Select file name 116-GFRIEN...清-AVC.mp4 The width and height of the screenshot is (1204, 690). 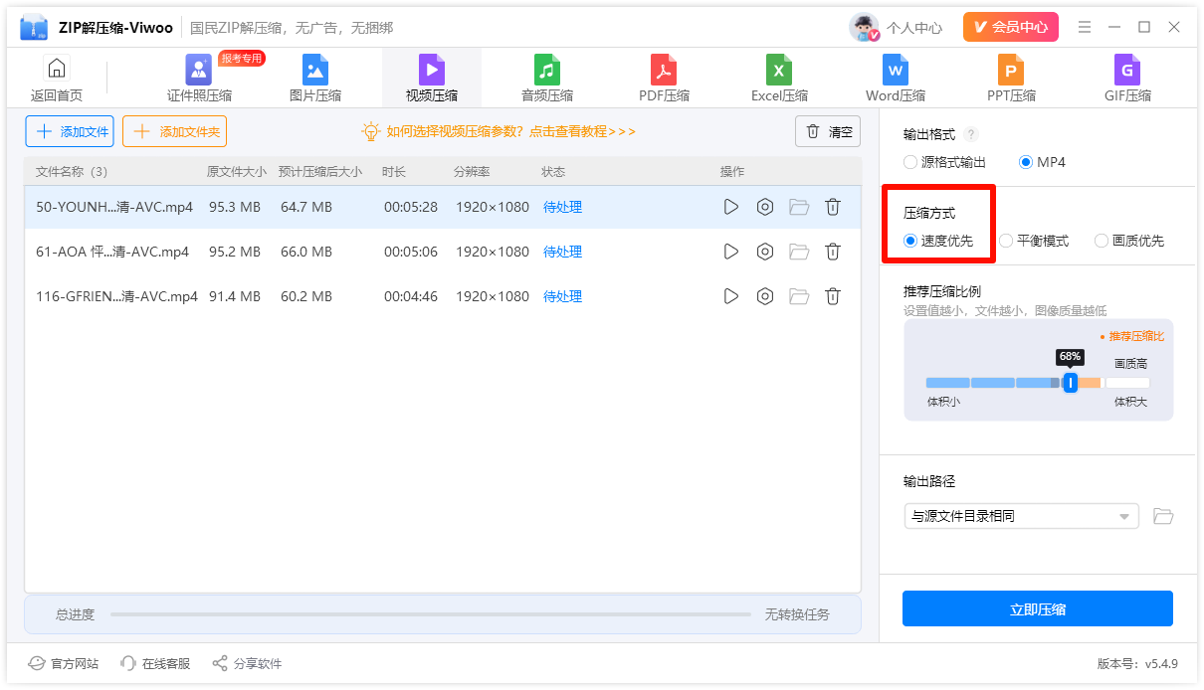(116, 296)
